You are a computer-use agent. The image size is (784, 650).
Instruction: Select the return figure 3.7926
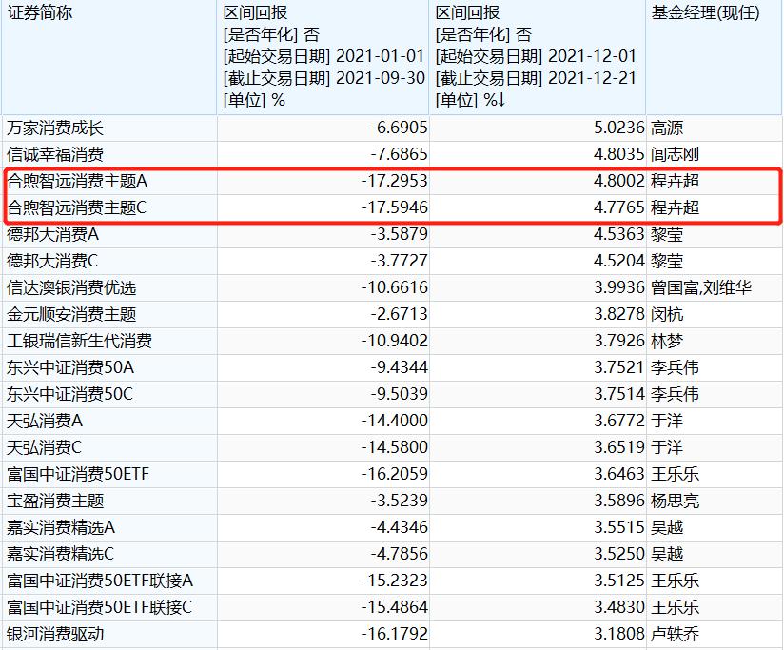pos(619,341)
